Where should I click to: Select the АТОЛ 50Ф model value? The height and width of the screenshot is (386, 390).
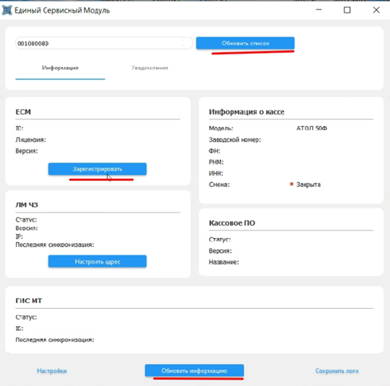[x=312, y=129]
